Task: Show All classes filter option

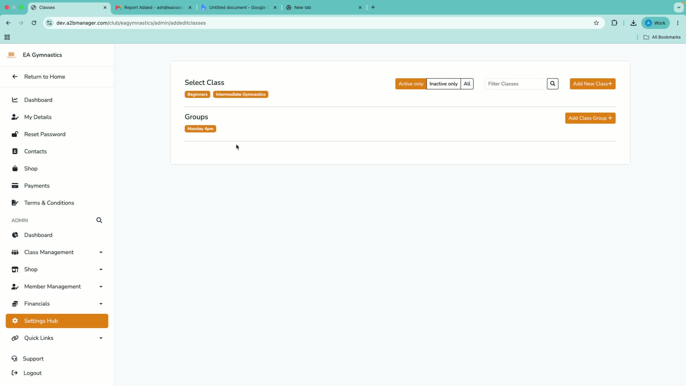Action: pyautogui.click(x=467, y=84)
